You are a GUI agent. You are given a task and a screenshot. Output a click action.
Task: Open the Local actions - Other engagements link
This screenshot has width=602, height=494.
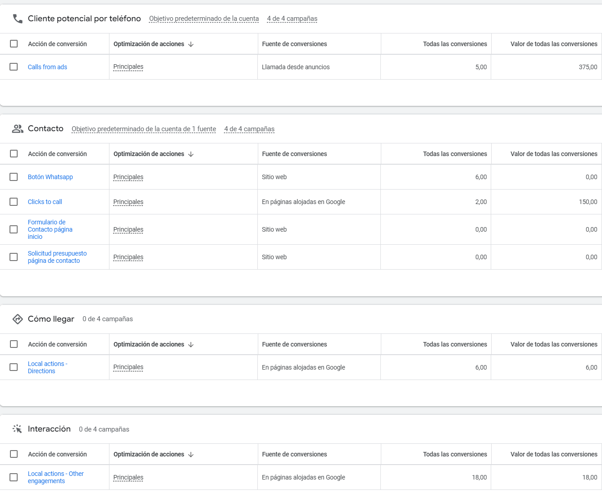click(56, 477)
